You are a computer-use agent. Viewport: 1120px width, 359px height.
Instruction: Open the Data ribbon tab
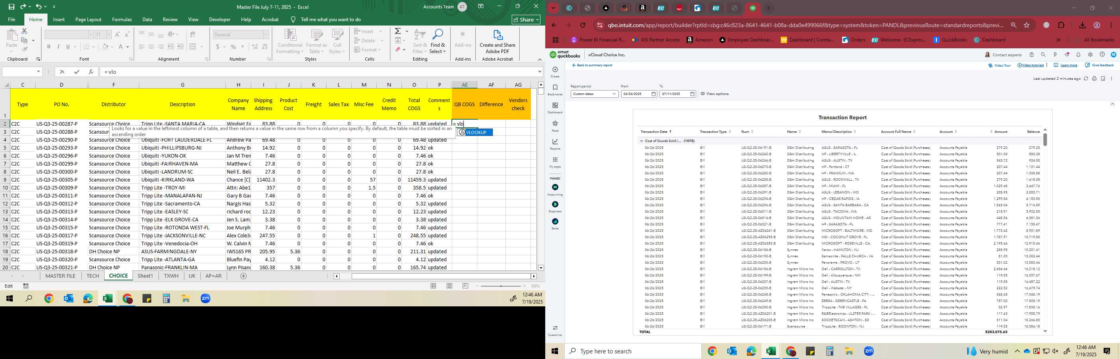pyautogui.click(x=147, y=20)
